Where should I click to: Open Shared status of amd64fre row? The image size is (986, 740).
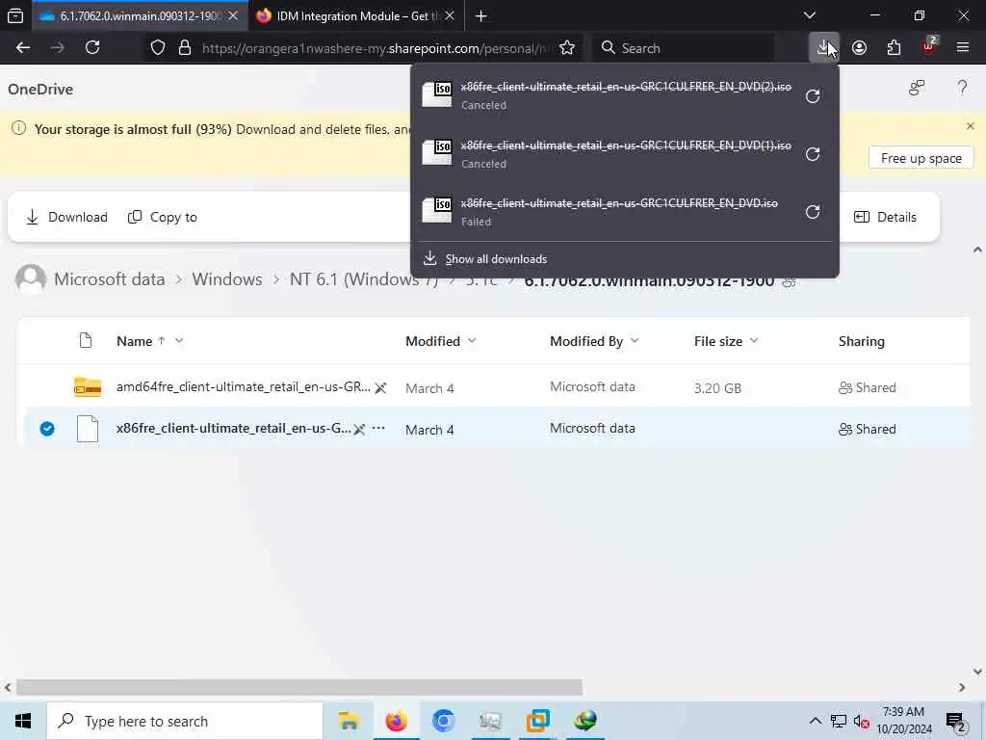tap(868, 387)
